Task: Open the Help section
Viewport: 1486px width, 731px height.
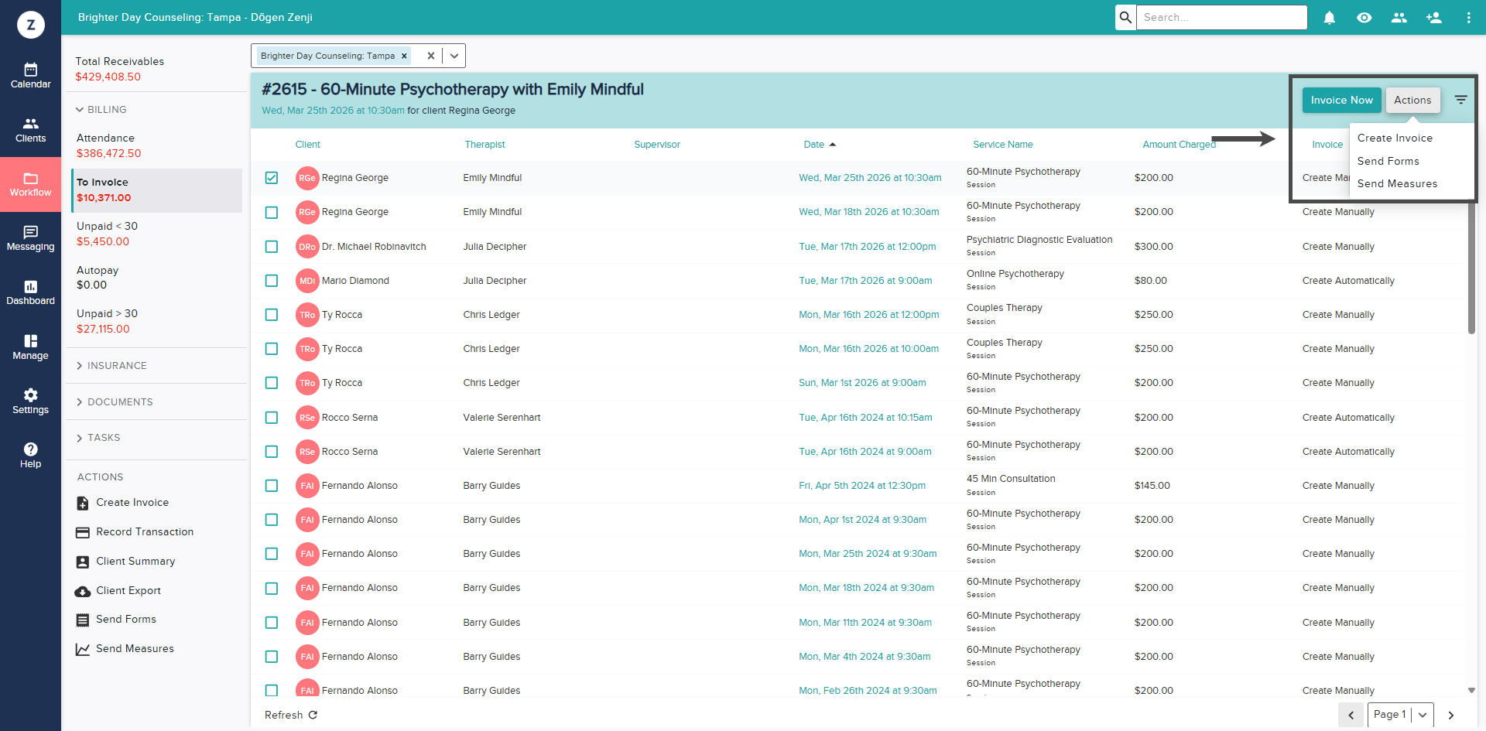Action: pyautogui.click(x=30, y=456)
